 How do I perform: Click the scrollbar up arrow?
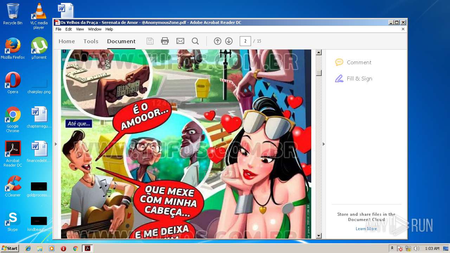[x=319, y=53]
